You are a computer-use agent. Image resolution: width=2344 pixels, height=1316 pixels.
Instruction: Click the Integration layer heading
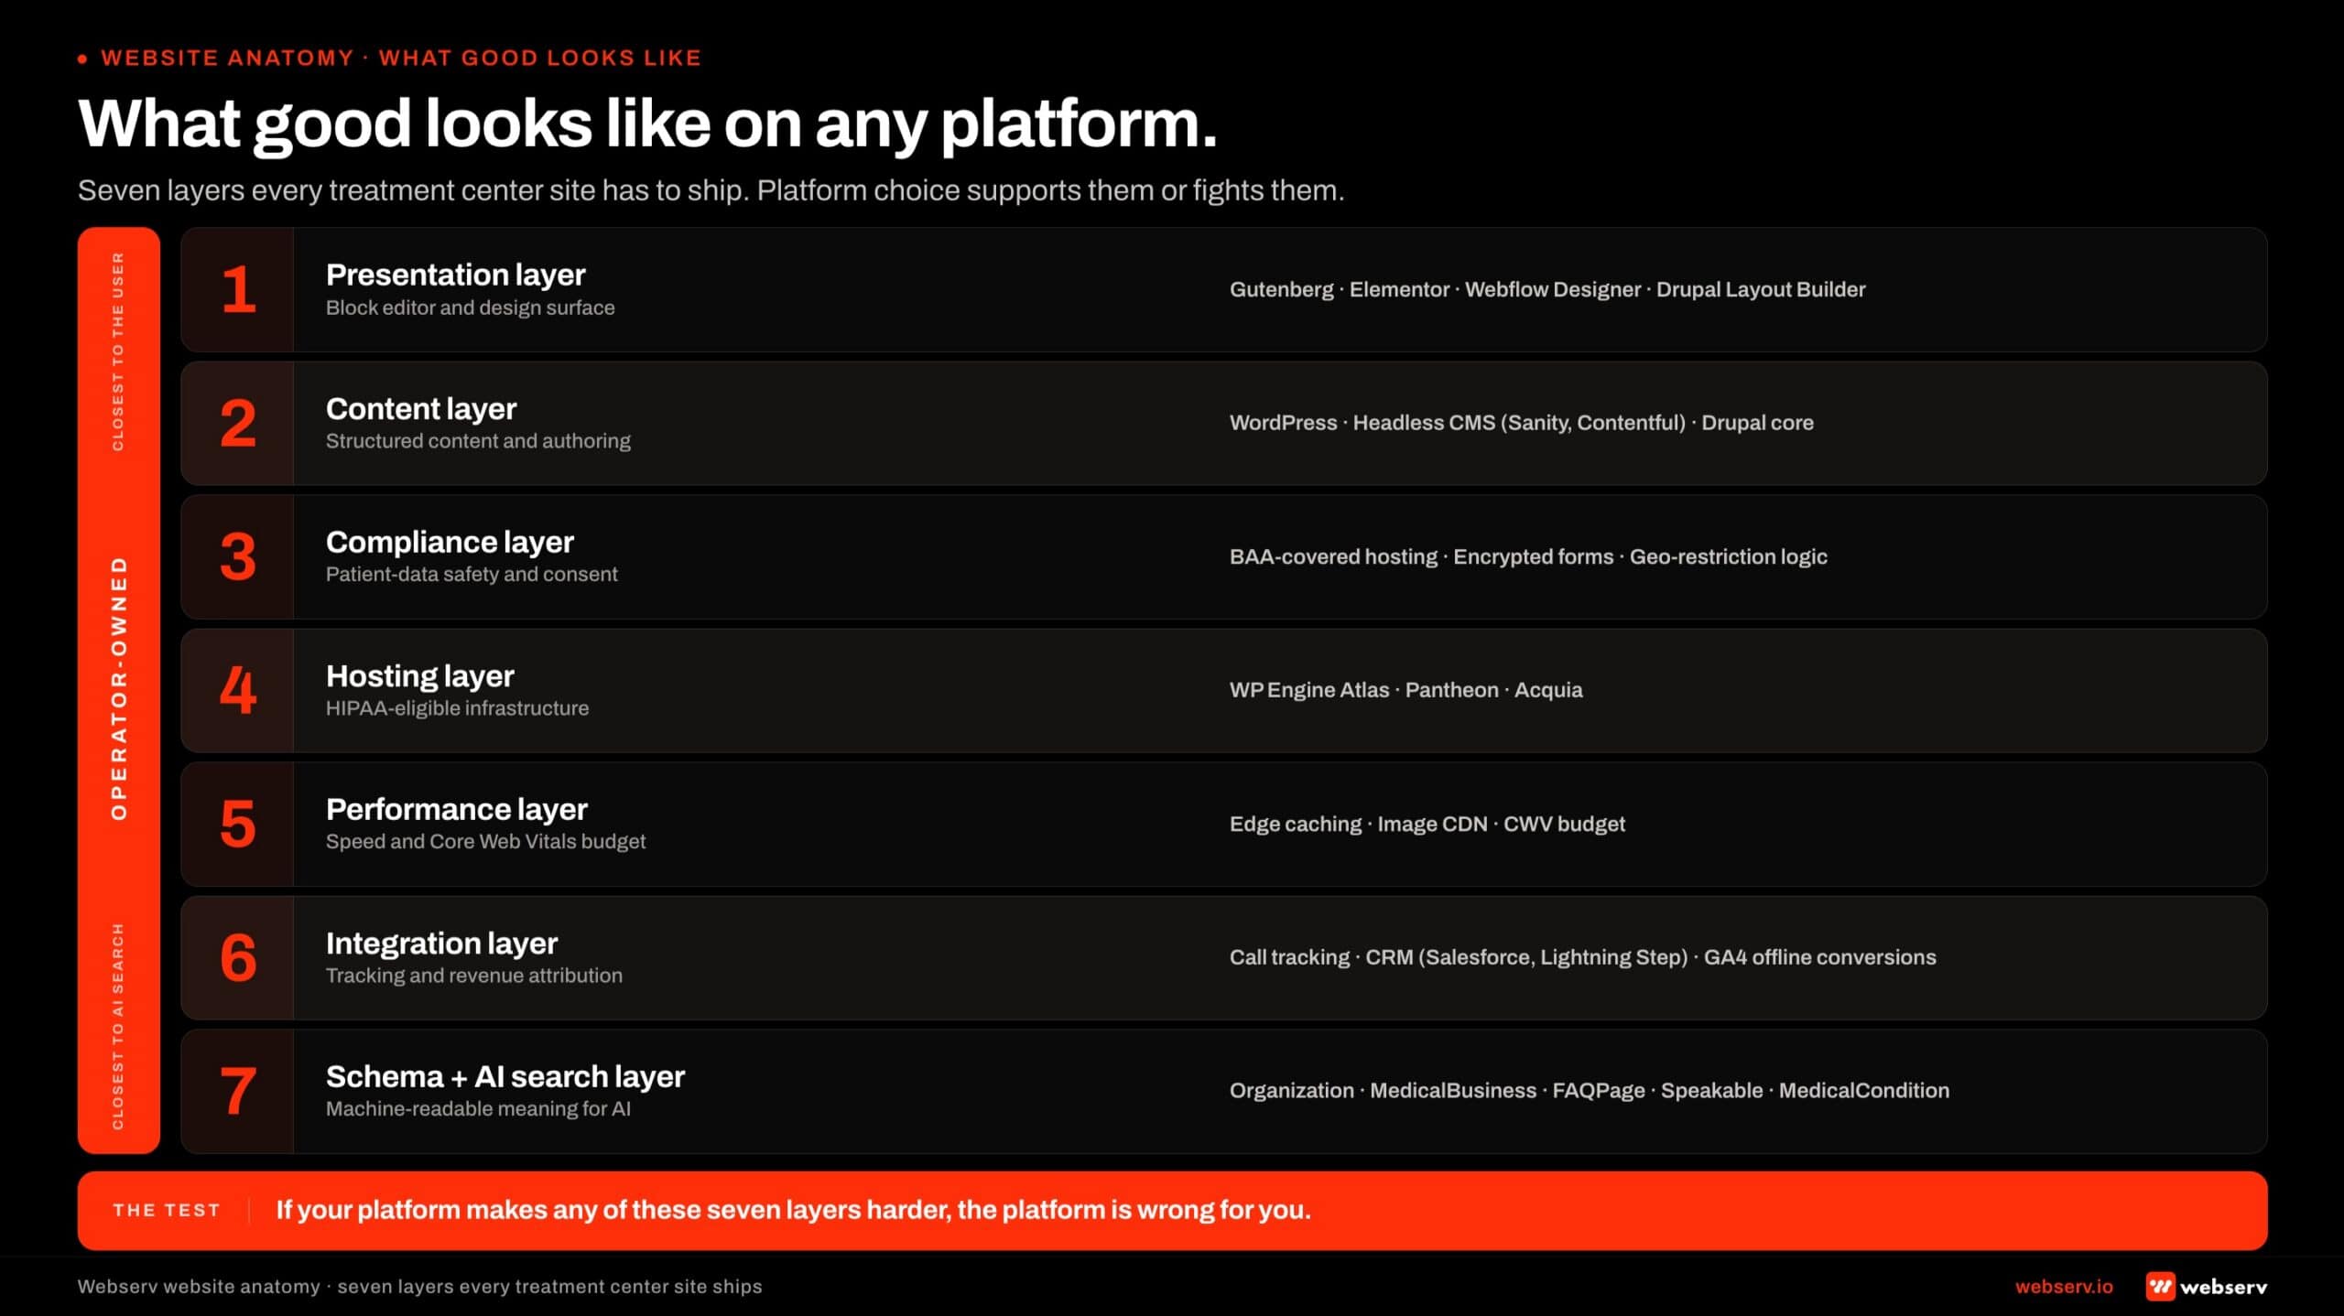(441, 943)
